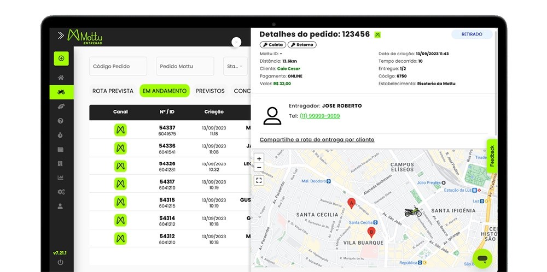Open the handshake icon in sidebar
Screen dimensions: 547x272
pos(61,107)
